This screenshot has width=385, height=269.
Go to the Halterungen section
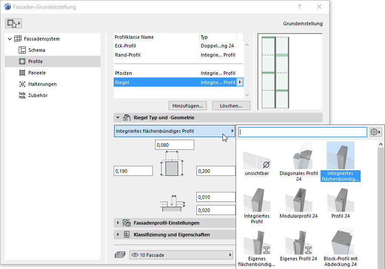(42, 84)
